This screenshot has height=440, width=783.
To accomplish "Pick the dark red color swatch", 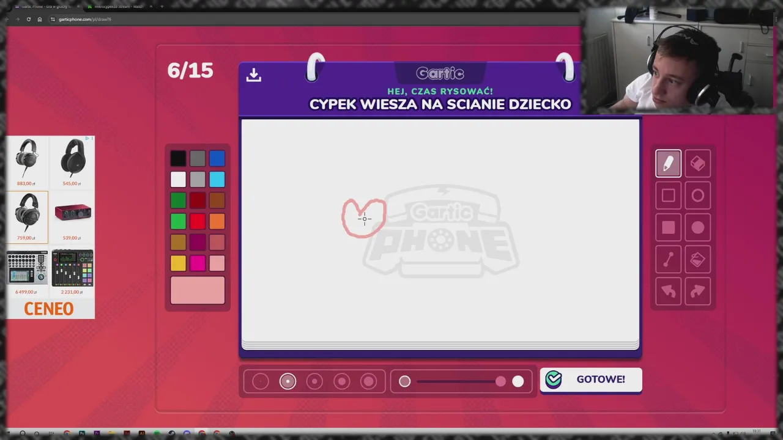I will point(198,200).
